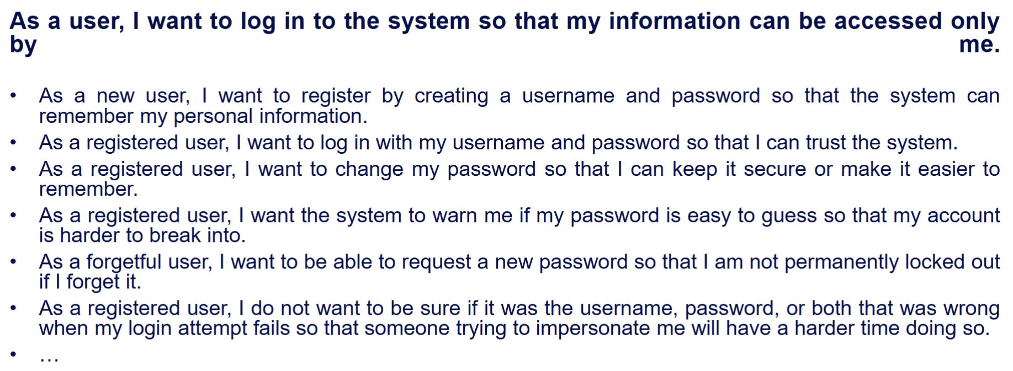Click the line "if I forget it."
This screenshot has width=1013, height=371.
[90, 282]
